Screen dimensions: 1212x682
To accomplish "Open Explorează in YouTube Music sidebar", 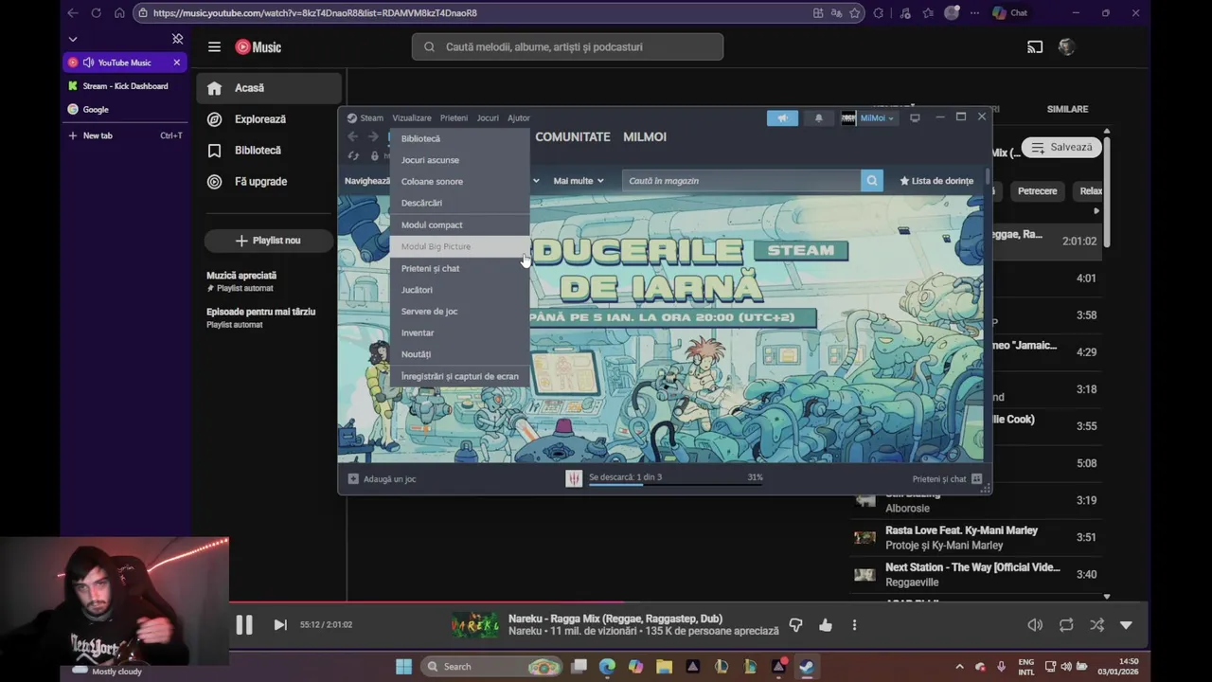I will (x=269, y=119).
